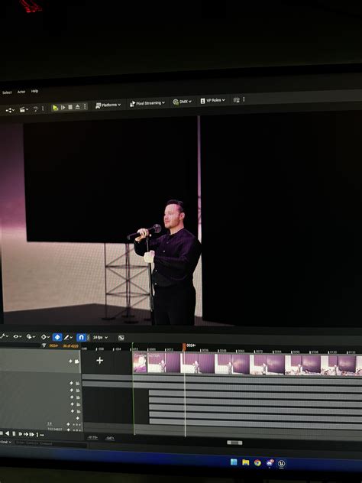The height and width of the screenshot is (483, 362).
Task: Click the multi-user browser icon
Action: click(x=237, y=100)
